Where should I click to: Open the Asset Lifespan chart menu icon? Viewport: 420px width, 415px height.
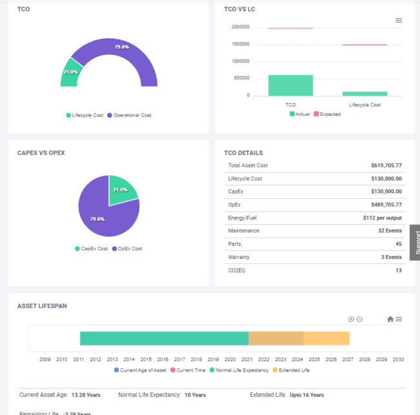[x=399, y=319]
